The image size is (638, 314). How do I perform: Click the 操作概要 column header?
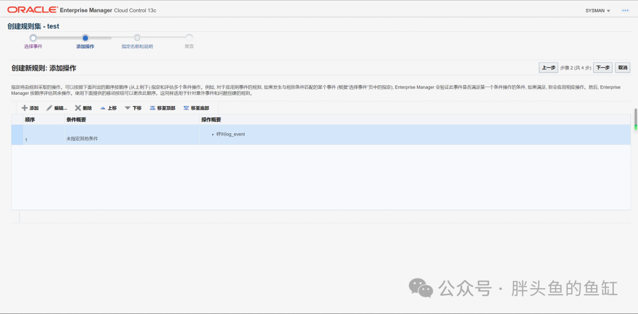(x=415, y=120)
